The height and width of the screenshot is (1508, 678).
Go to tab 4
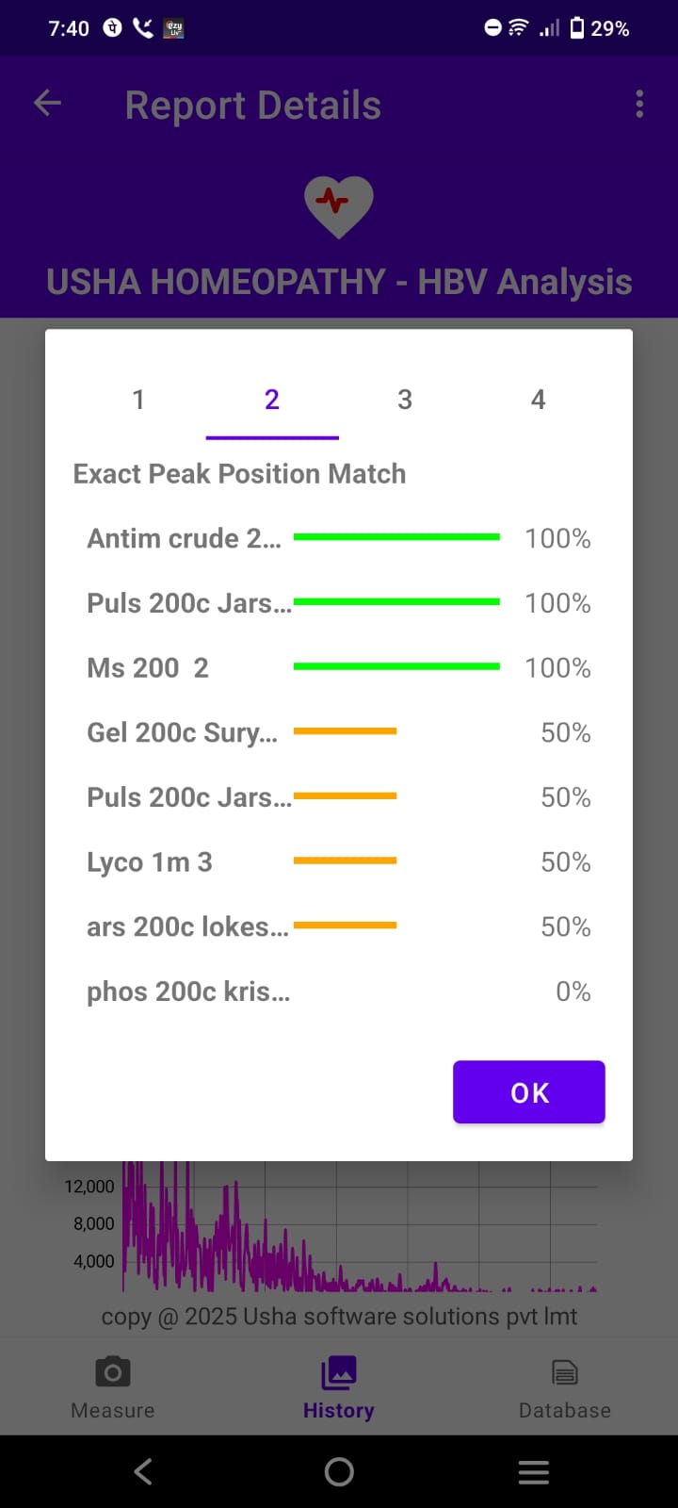click(x=538, y=400)
